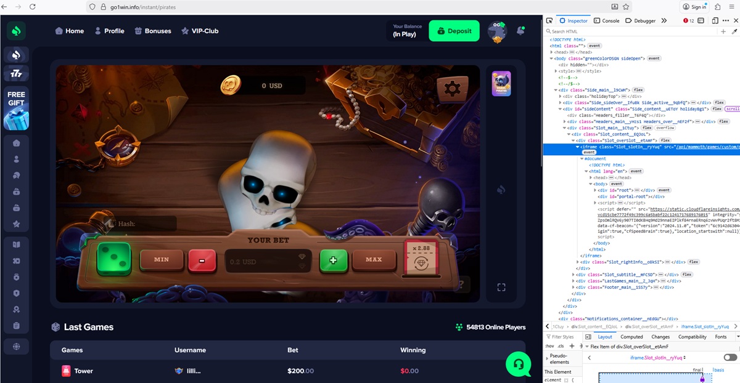This screenshot has width=740, height=383.
Task: Toggle flex overlay for iframe.Slot_slotIn
Action: point(730,357)
